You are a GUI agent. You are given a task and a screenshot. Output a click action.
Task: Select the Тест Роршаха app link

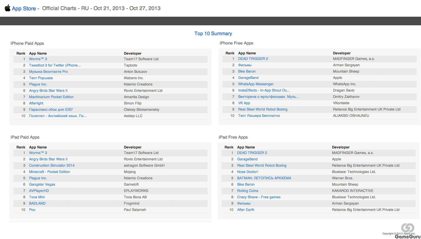coord(41,78)
